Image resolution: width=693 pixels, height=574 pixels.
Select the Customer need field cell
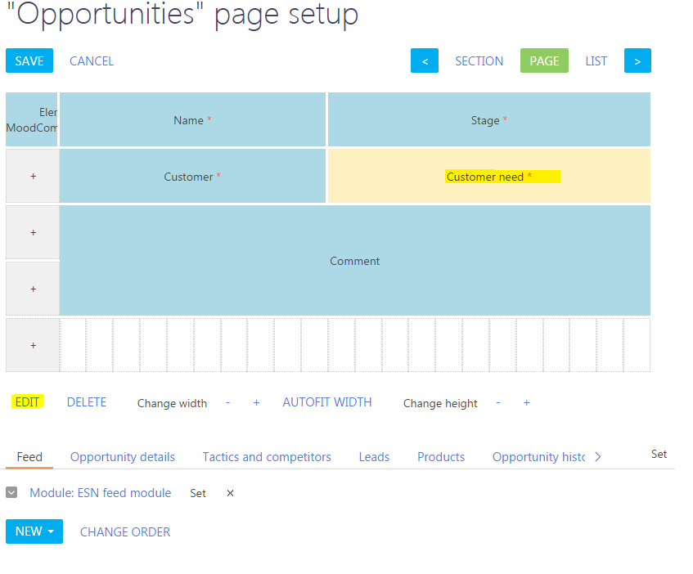tap(488, 176)
